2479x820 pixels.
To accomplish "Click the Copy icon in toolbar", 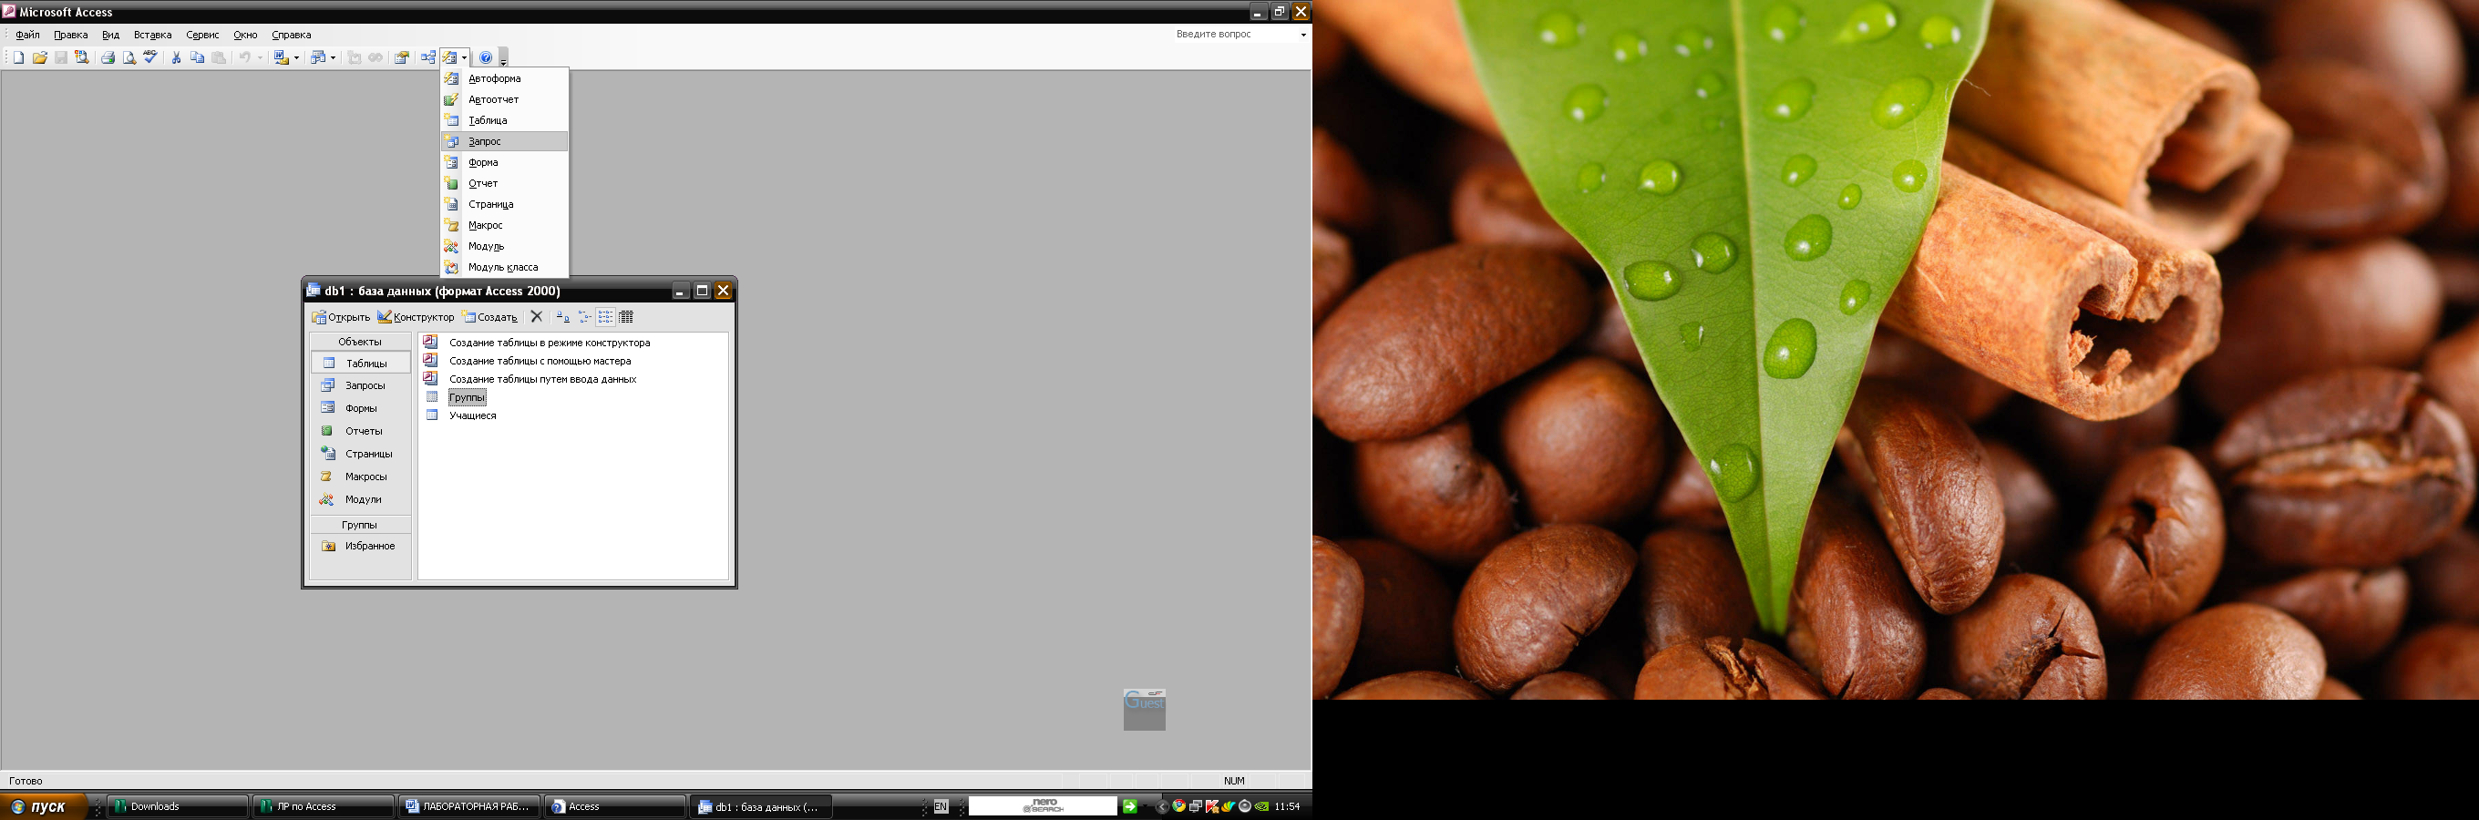I will pos(197,57).
